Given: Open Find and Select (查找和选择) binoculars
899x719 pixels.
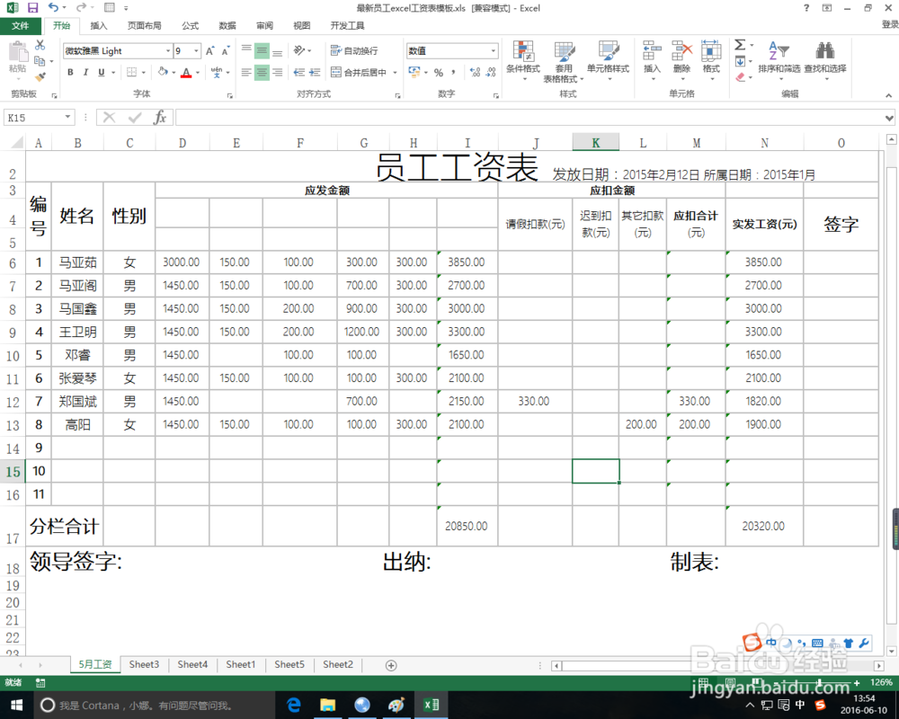Looking at the screenshot, I should pyautogui.click(x=825, y=50).
